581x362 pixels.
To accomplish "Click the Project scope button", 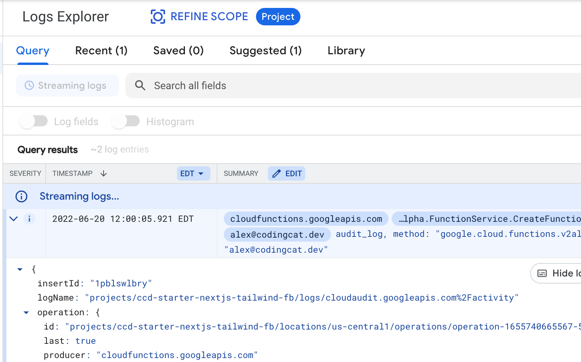I will (278, 17).
